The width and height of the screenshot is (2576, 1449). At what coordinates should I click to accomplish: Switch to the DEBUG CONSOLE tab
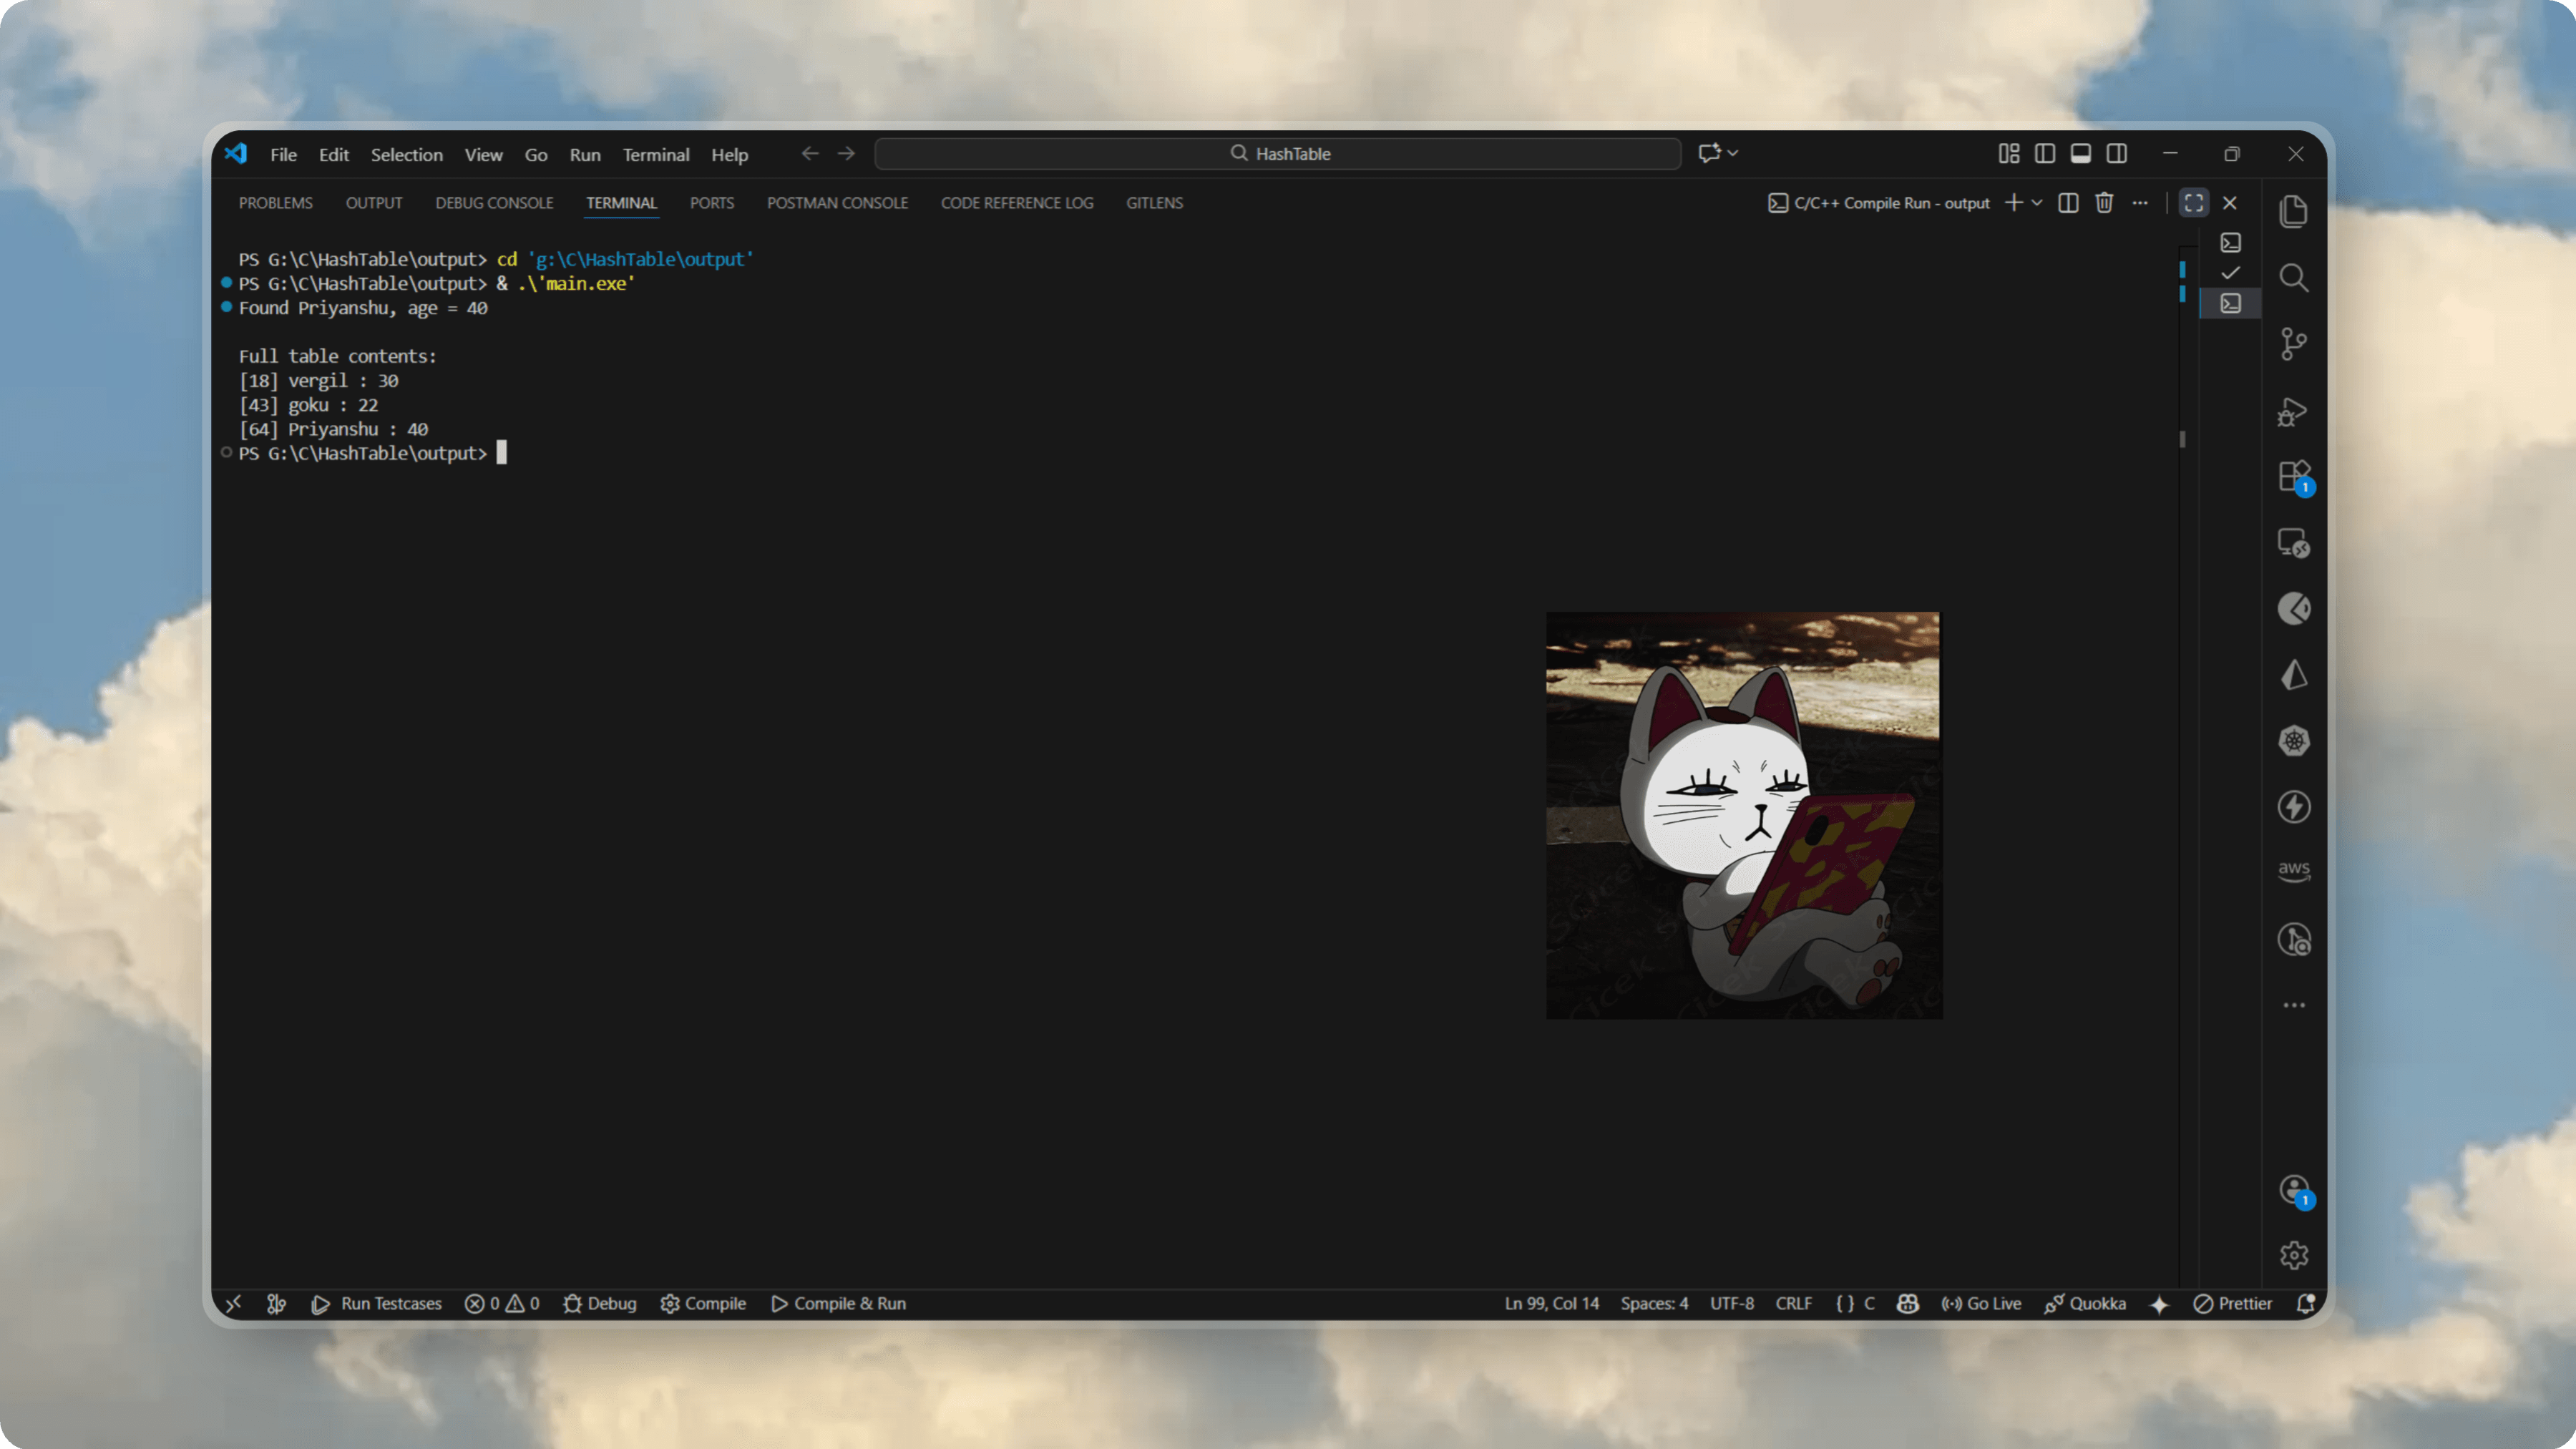click(494, 203)
